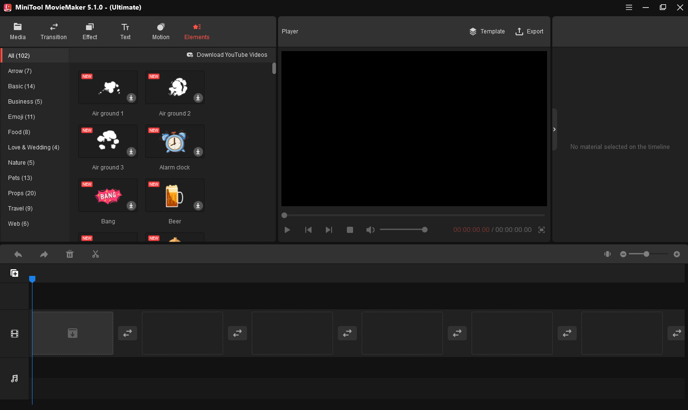688x410 pixels.
Task: Add transition after second clip slot
Action: 237,333
